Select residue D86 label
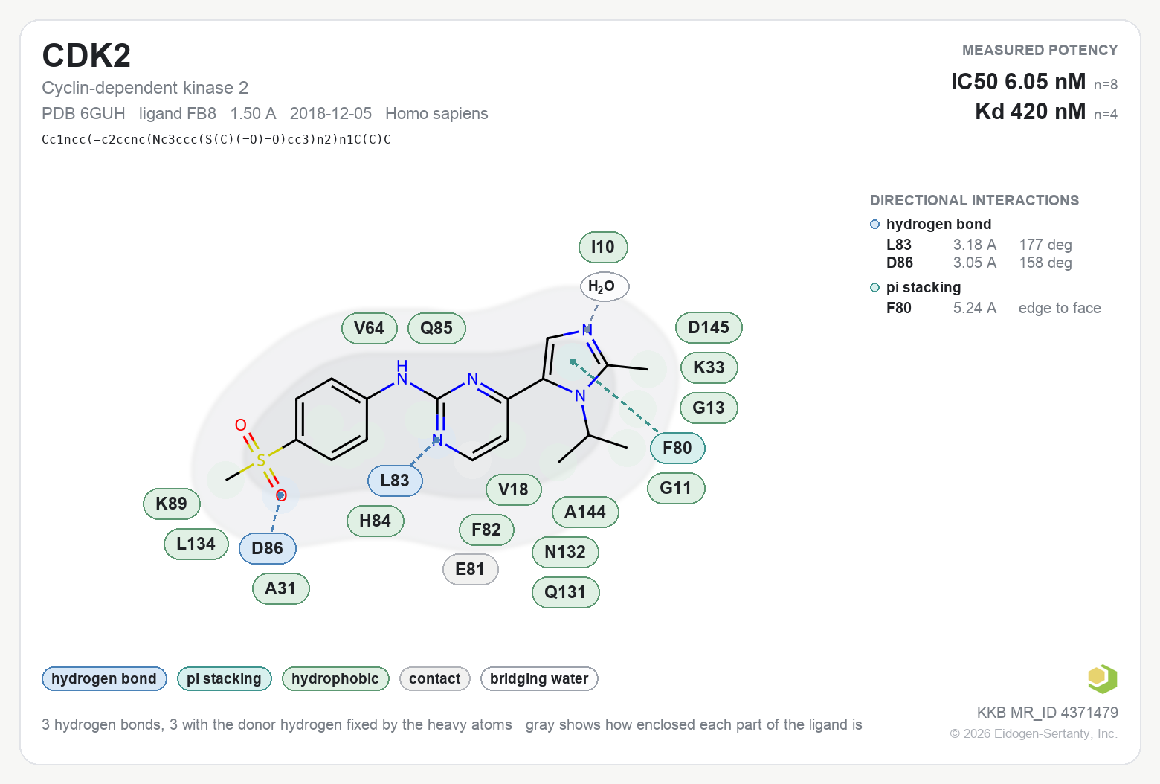This screenshot has width=1160, height=784. (268, 548)
